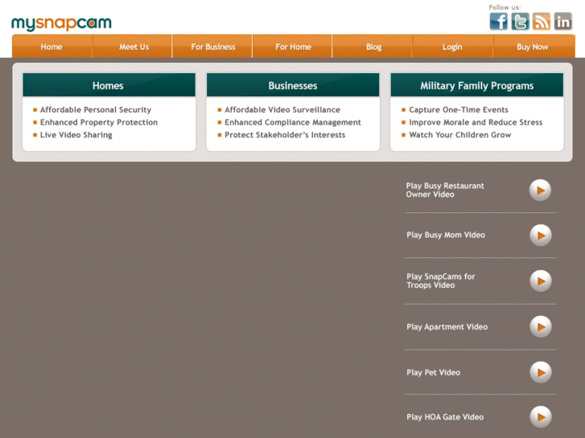Open the Facebook follow icon
585x438 pixels.
pos(498,21)
